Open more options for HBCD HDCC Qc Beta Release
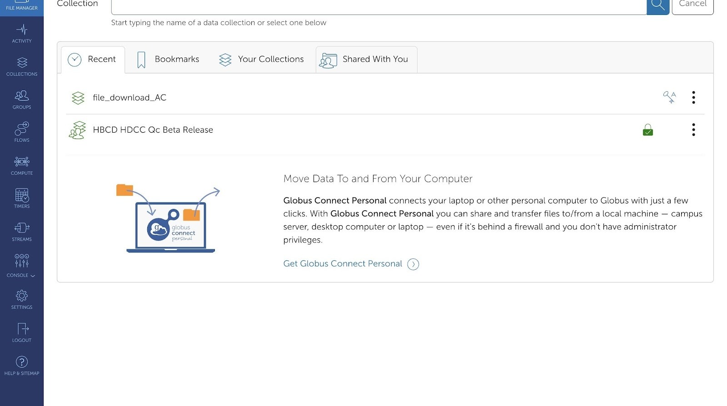The width and height of the screenshot is (727, 406). (693, 130)
